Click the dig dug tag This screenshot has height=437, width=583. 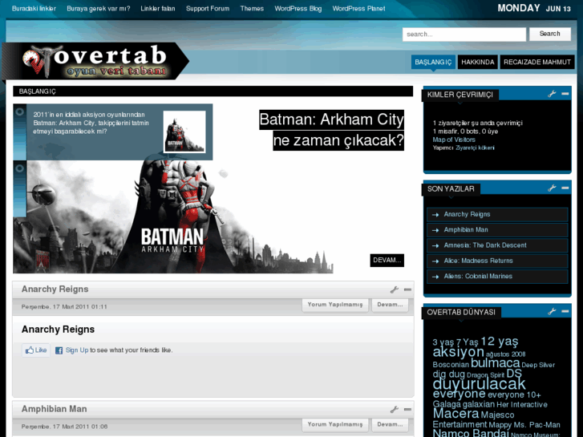pyautogui.click(x=448, y=374)
